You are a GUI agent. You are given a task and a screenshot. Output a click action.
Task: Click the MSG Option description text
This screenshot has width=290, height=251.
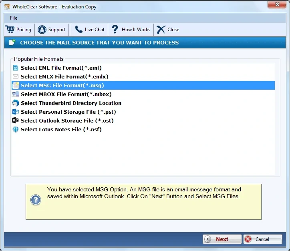click(144, 193)
